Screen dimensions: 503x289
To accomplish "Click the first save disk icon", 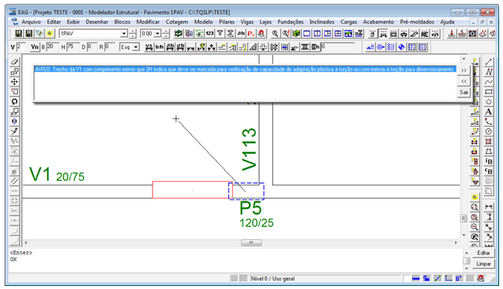I will 19,33.
